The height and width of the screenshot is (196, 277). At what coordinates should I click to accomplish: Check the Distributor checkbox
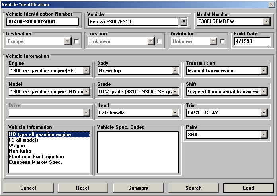point(223,41)
